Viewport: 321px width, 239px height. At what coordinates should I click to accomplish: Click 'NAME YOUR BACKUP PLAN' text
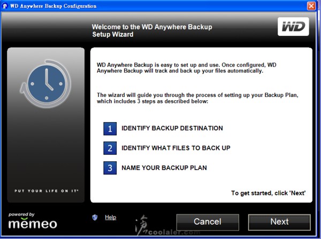click(164, 168)
